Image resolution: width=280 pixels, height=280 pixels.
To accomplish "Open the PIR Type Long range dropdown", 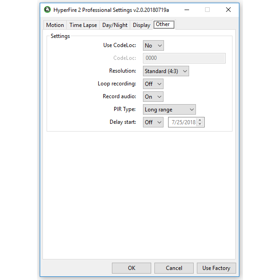I will click(x=169, y=110).
